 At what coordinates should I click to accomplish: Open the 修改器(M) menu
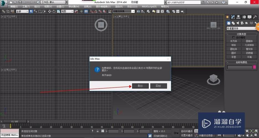click(74, 7)
